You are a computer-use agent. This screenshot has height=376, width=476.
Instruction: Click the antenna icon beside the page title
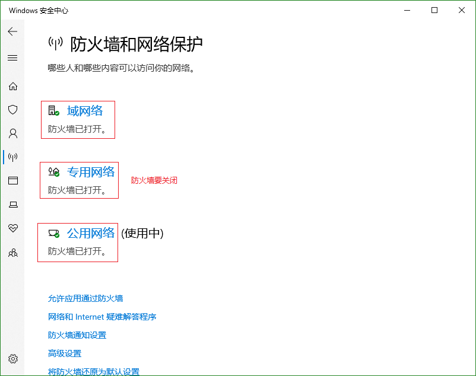[x=56, y=44]
